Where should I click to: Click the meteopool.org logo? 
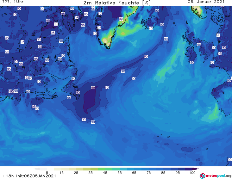click(x=216, y=176)
